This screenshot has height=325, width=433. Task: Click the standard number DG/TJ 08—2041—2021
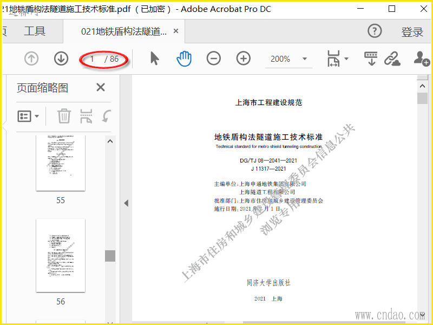(x=268, y=160)
